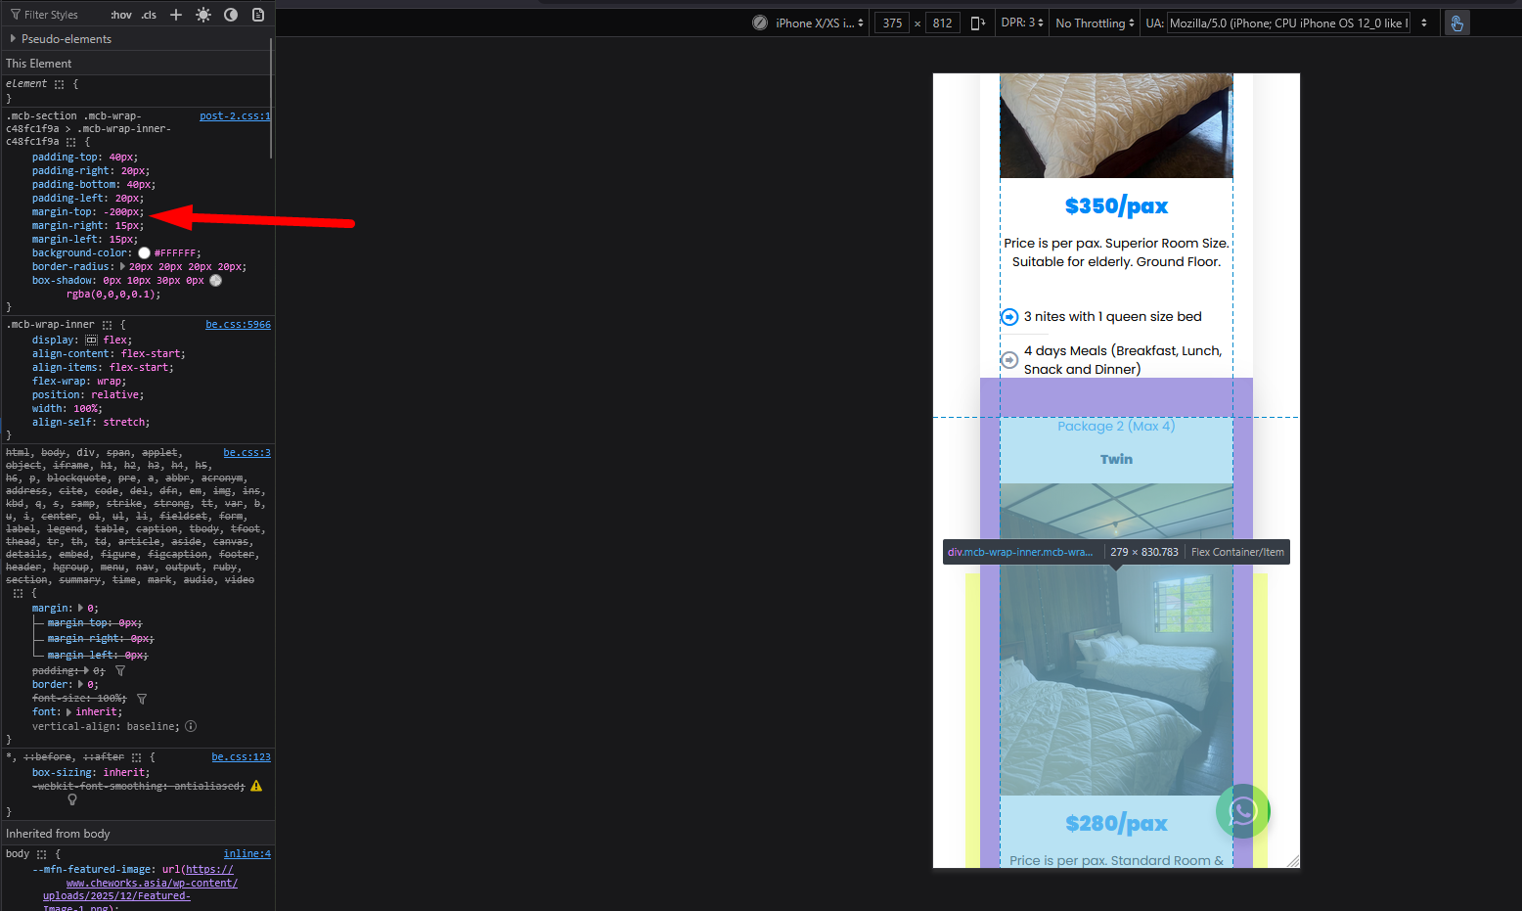Toggle print media simulation page icon
The width and height of the screenshot is (1522, 911).
(x=258, y=15)
